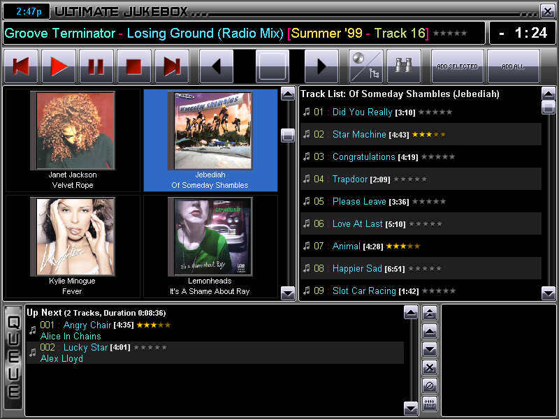Click the 2:47p clock display
This screenshot has height=419, width=559.
(x=27, y=11)
